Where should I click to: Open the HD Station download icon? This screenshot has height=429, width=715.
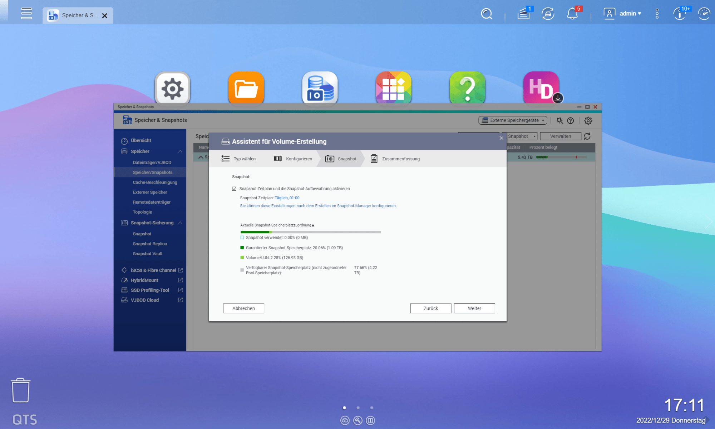541,88
